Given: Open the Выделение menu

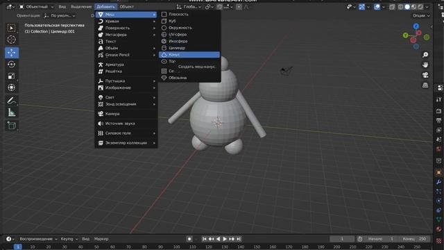Looking at the screenshot, I should (x=81, y=7).
